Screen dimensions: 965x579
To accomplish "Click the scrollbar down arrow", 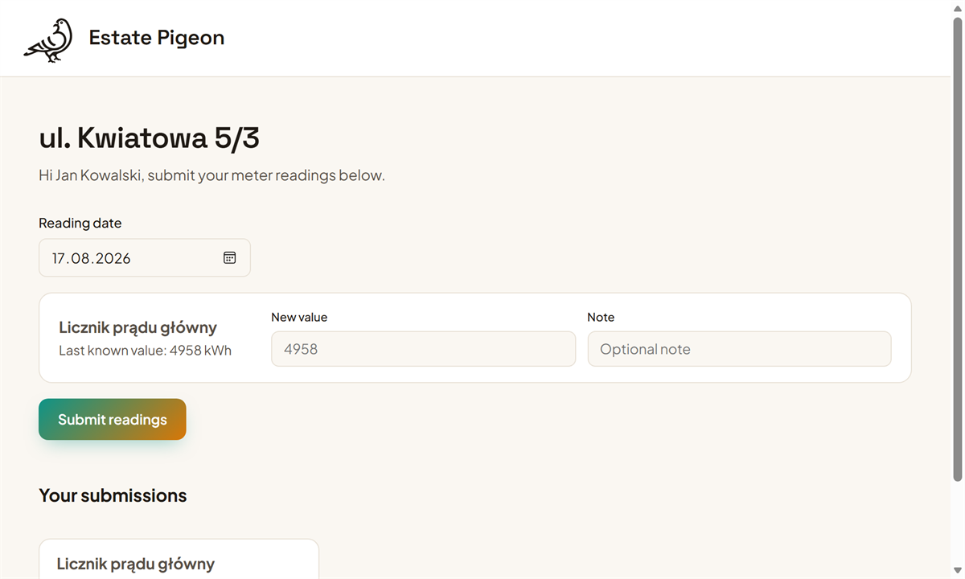I will [957, 573].
